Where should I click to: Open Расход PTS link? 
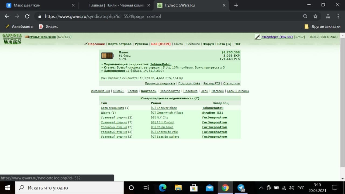(212, 84)
